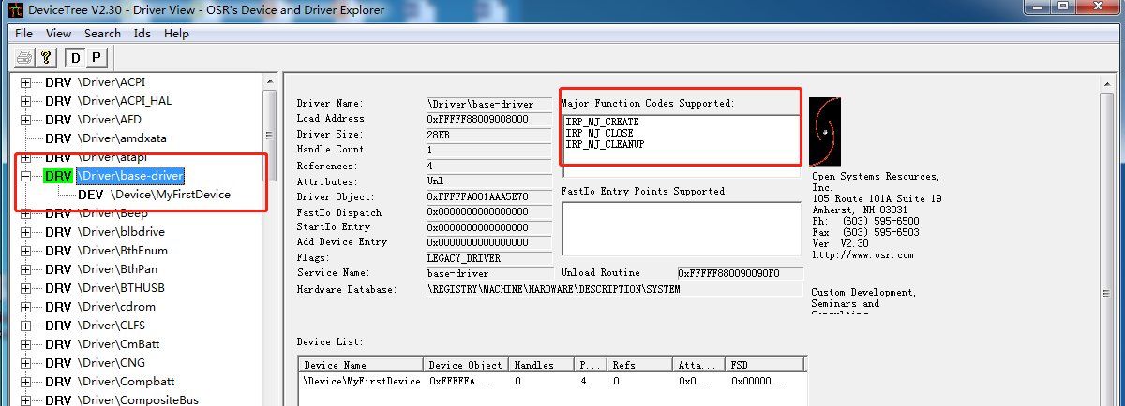Expand the \Driver\cdrom node
The image size is (1125, 406).
[25, 307]
